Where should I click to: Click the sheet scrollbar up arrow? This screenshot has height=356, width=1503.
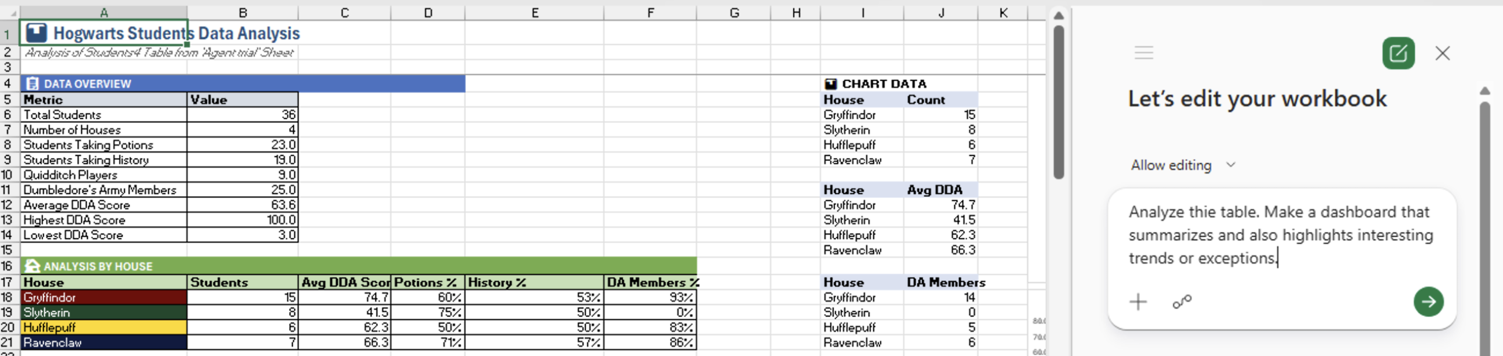pyautogui.click(x=1058, y=15)
